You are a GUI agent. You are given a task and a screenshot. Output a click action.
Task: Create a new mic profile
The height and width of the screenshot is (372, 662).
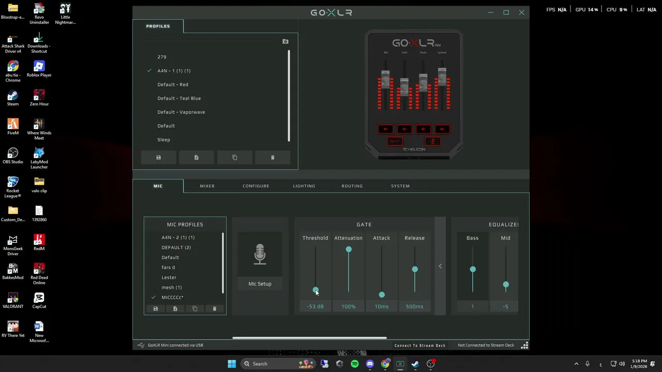175,309
